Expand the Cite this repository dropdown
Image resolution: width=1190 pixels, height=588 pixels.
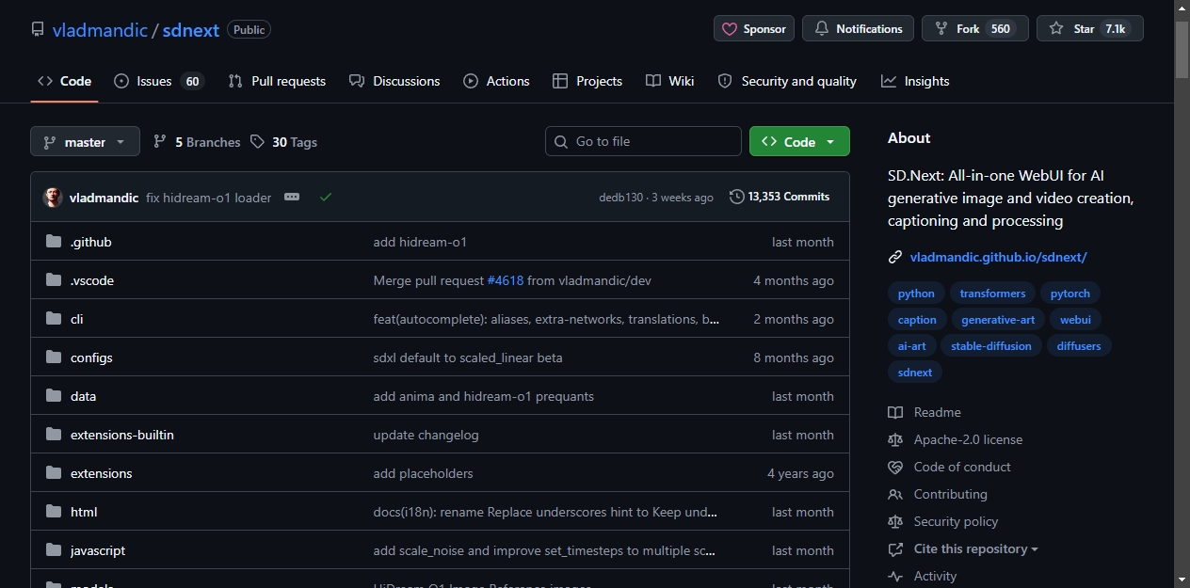[963, 548]
